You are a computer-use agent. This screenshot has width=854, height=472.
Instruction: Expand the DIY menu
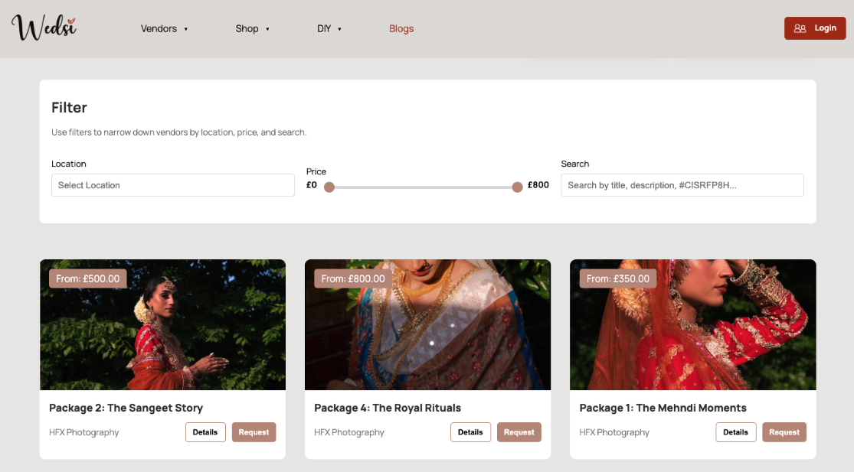pos(329,28)
